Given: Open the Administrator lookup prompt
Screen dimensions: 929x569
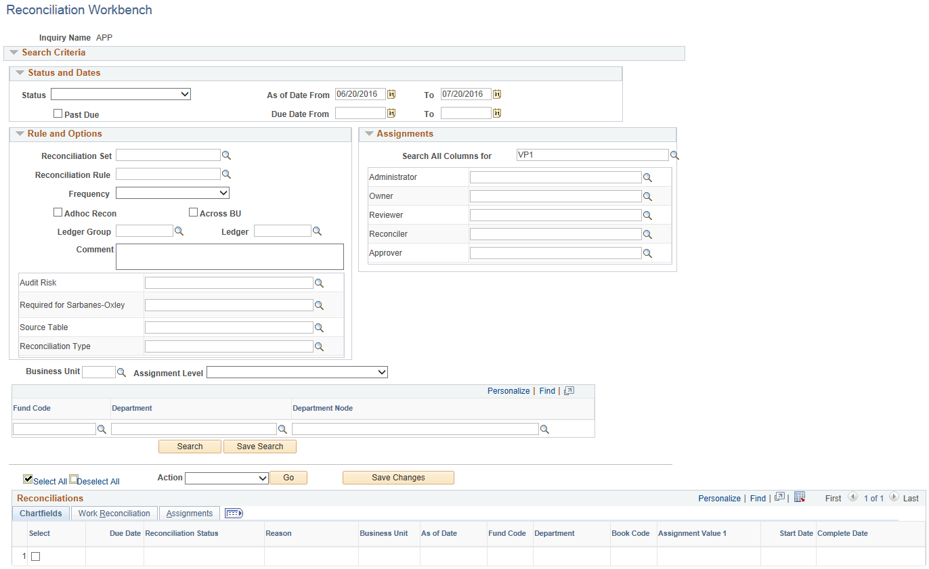Looking at the screenshot, I should click(x=647, y=177).
